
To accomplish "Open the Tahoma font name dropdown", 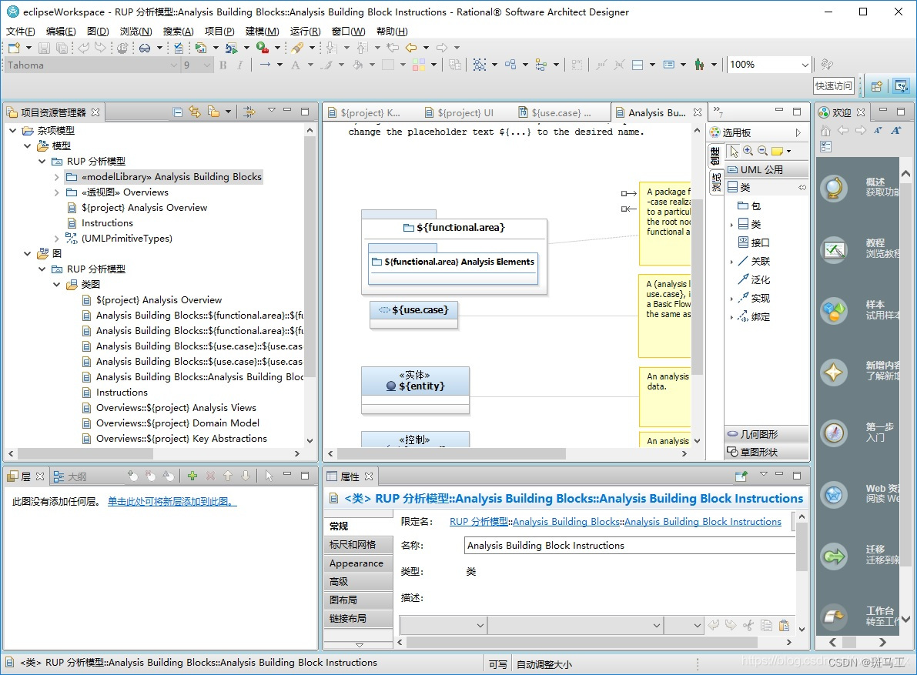I will coord(174,65).
